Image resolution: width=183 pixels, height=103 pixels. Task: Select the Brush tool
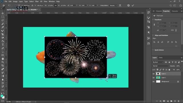(3, 31)
